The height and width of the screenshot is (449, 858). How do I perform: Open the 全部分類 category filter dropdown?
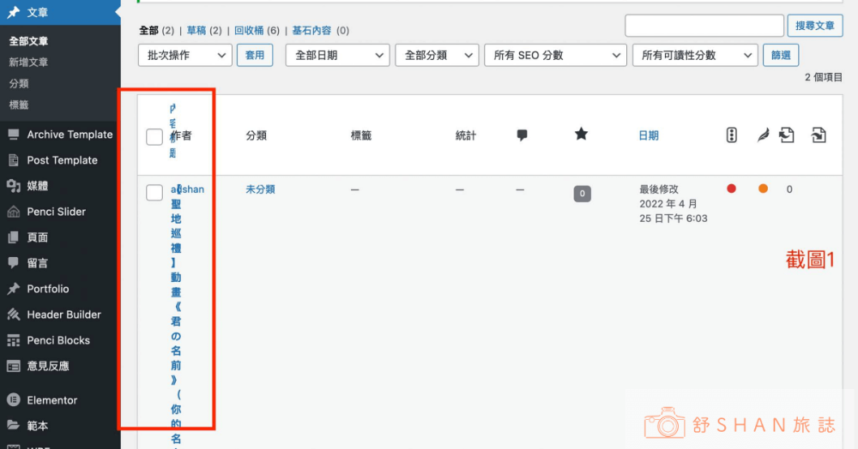coord(438,55)
